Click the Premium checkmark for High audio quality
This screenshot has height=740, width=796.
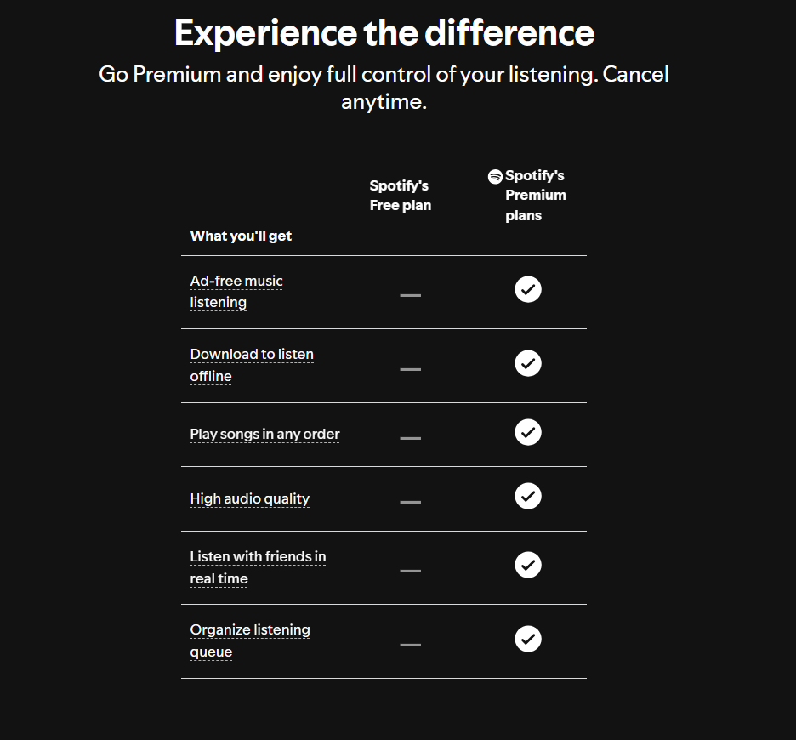(528, 496)
